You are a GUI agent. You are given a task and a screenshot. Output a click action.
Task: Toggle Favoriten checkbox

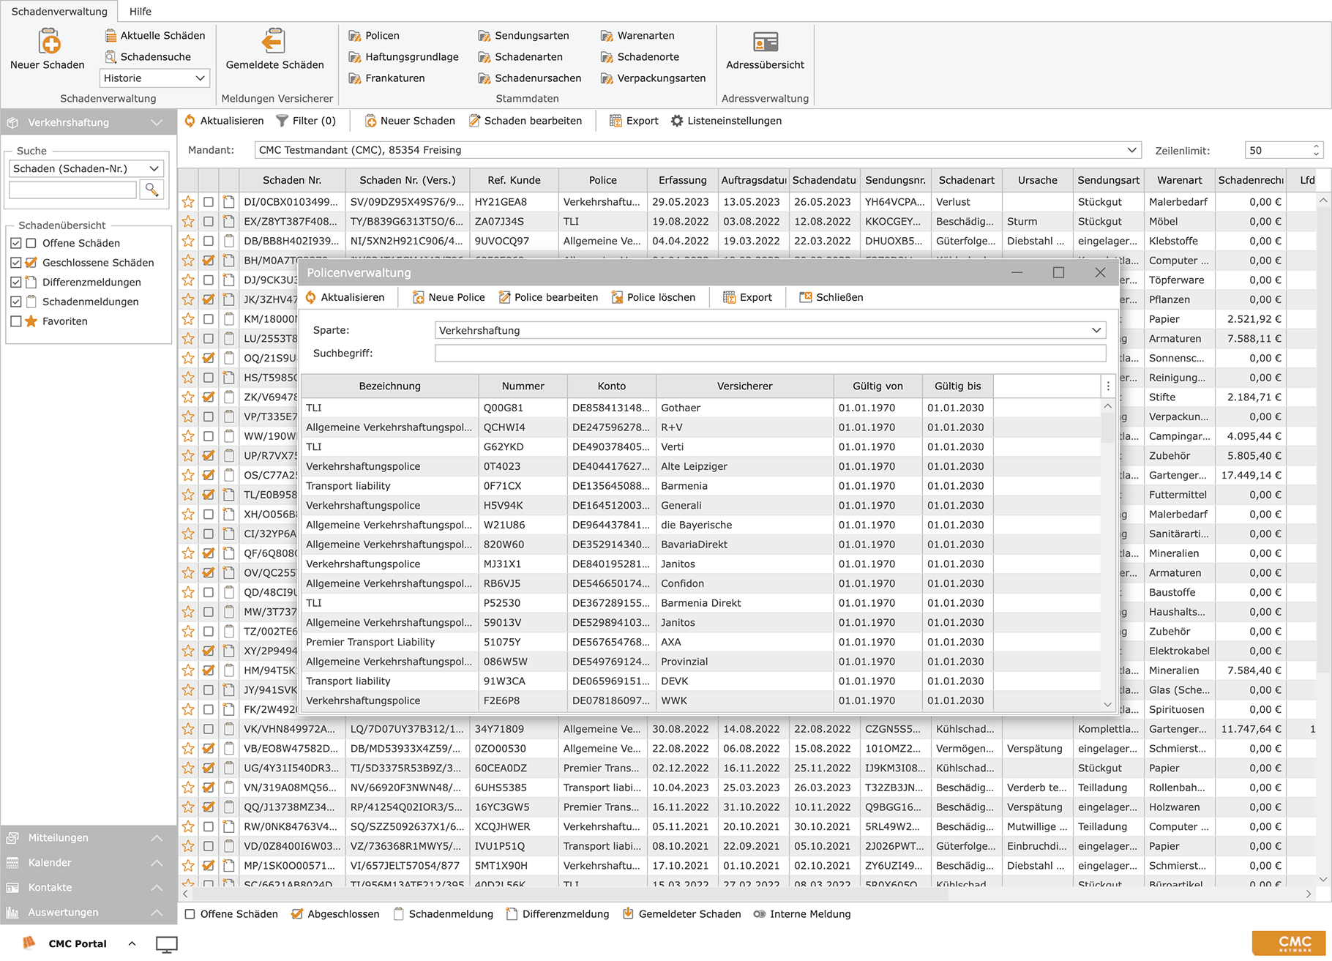pyautogui.click(x=16, y=321)
